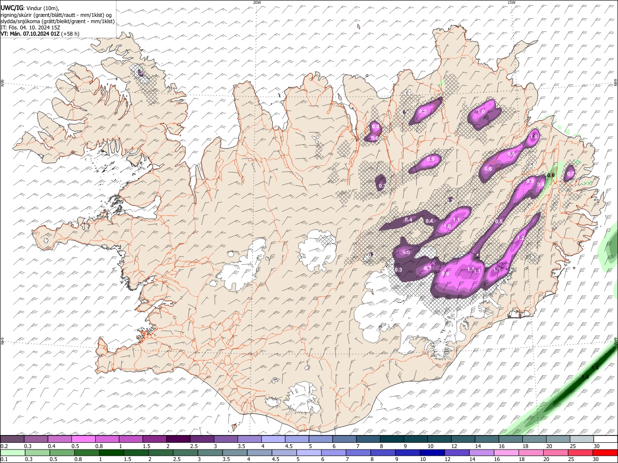
Task: Click the pale green 0.1 rain-scale swatch
Action: click(13, 453)
